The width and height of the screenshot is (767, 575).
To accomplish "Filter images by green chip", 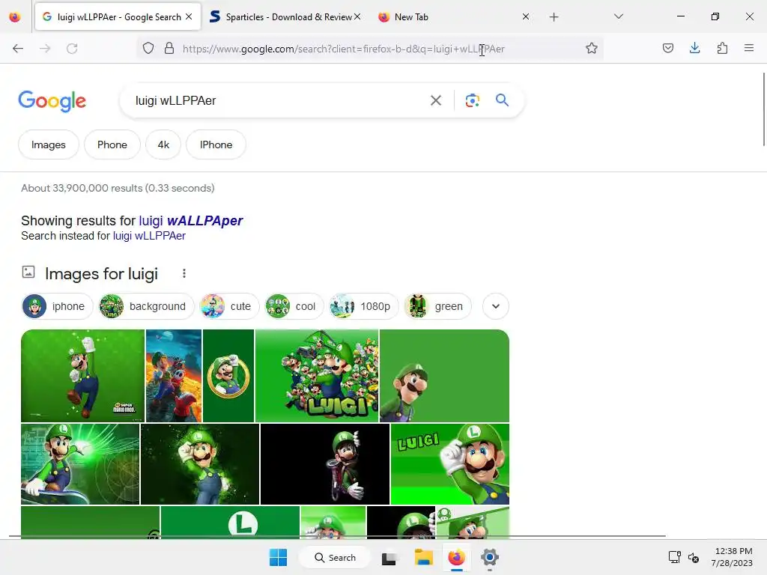I will click(x=437, y=306).
